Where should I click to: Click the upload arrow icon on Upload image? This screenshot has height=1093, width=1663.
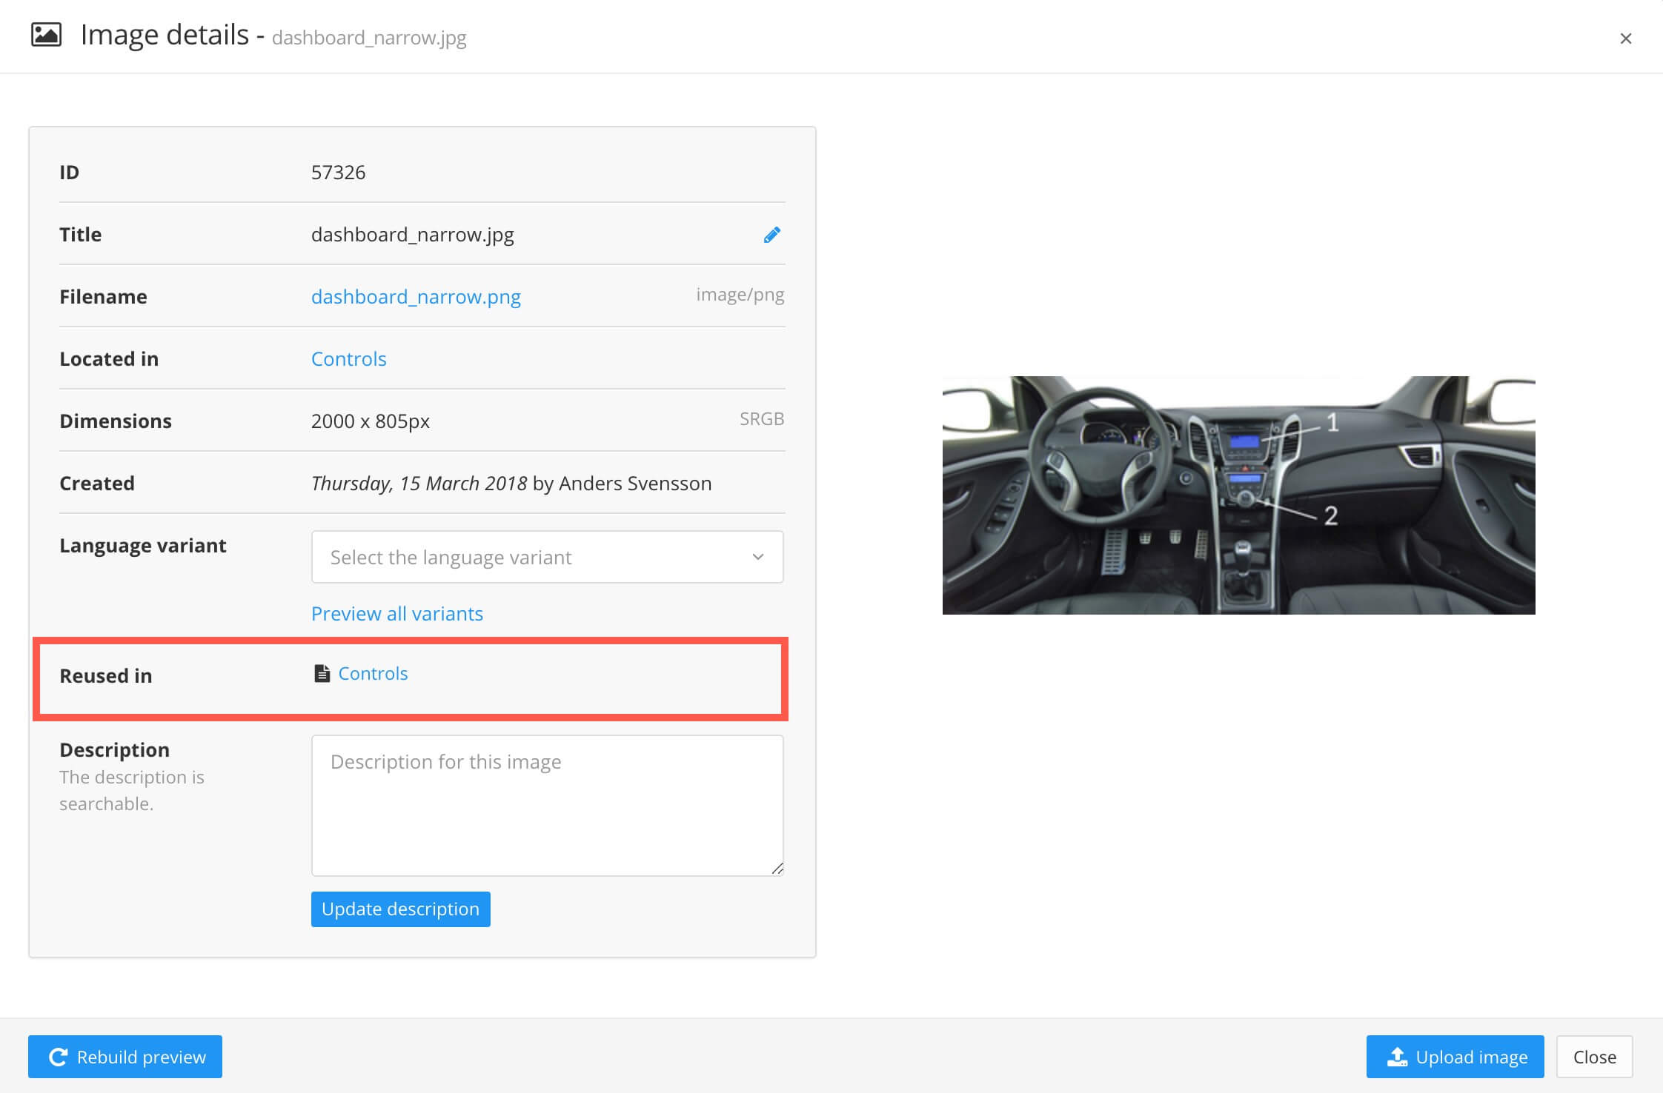point(1397,1057)
